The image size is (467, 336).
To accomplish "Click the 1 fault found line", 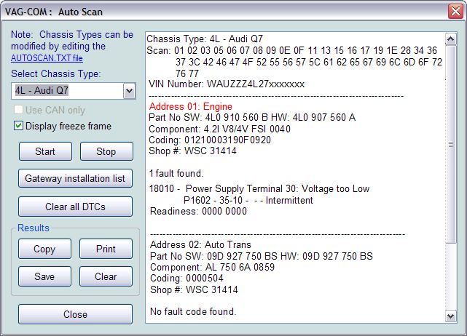I will point(176,173).
